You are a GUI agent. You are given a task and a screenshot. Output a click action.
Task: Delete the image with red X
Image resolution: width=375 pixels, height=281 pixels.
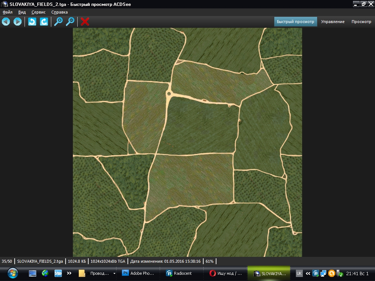[85, 22]
